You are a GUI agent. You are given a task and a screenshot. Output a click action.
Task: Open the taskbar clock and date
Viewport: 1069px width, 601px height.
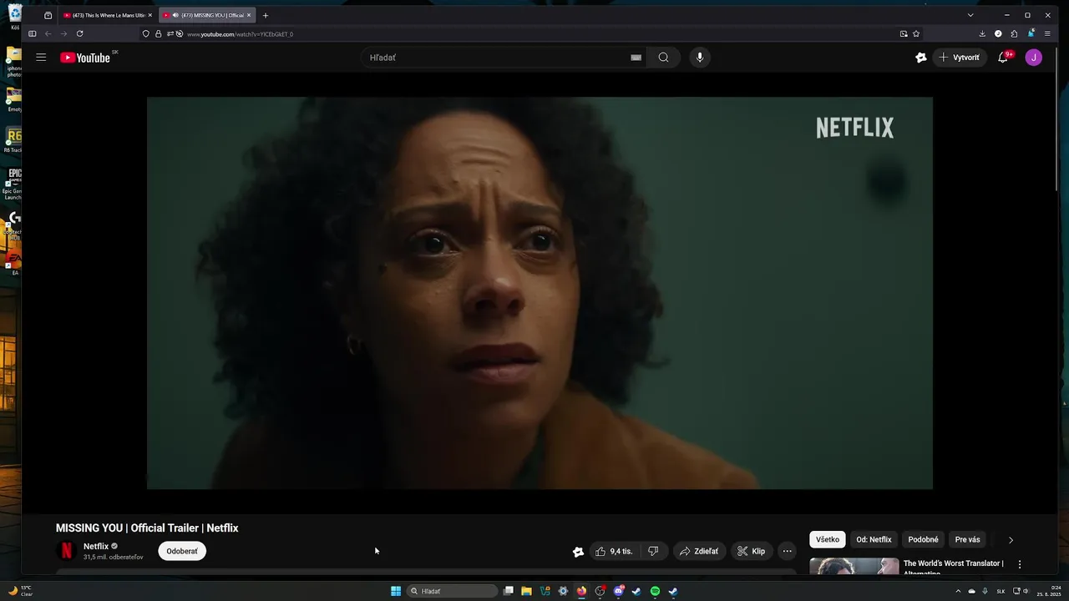[1049, 591]
